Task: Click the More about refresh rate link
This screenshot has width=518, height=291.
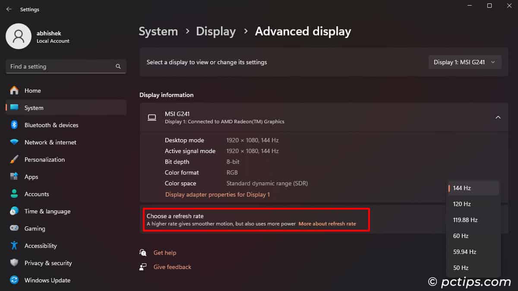Action: [x=327, y=224]
